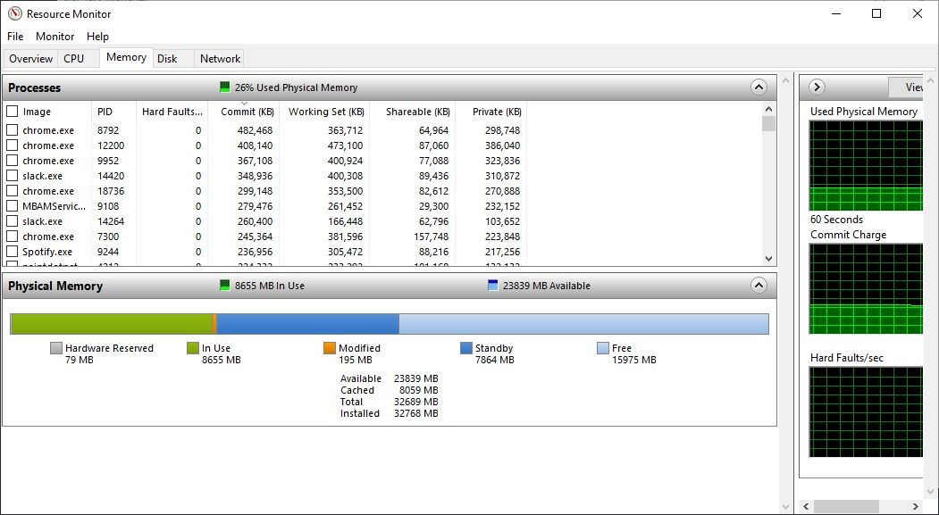Click the light blue Free legend marker
939x515 pixels.
(x=603, y=347)
